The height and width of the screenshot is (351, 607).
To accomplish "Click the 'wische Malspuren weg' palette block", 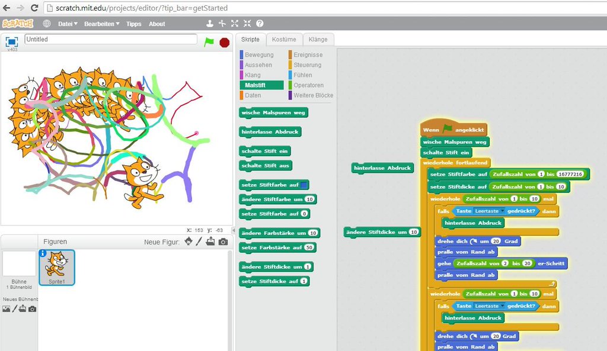I will tap(273, 112).
